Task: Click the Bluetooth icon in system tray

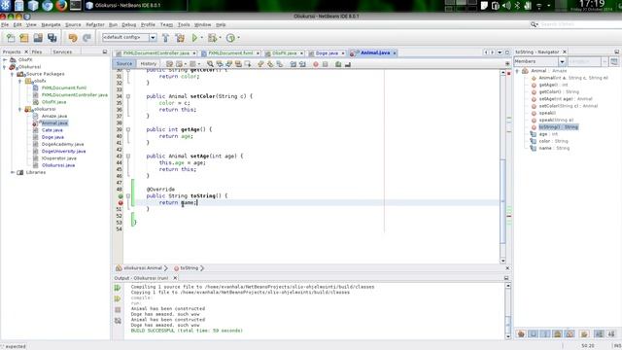Action: (x=517, y=6)
